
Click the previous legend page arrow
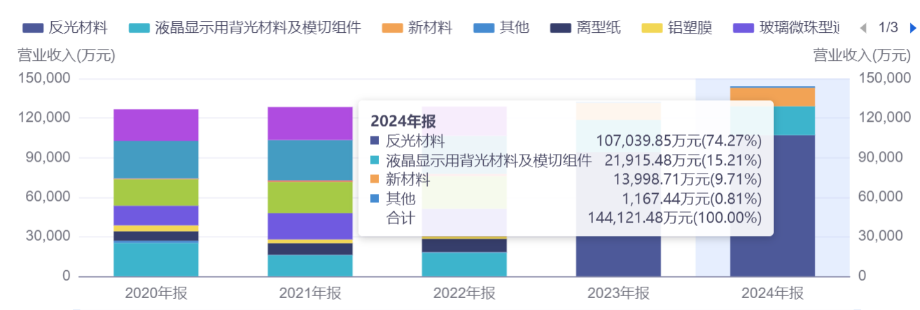(x=863, y=29)
